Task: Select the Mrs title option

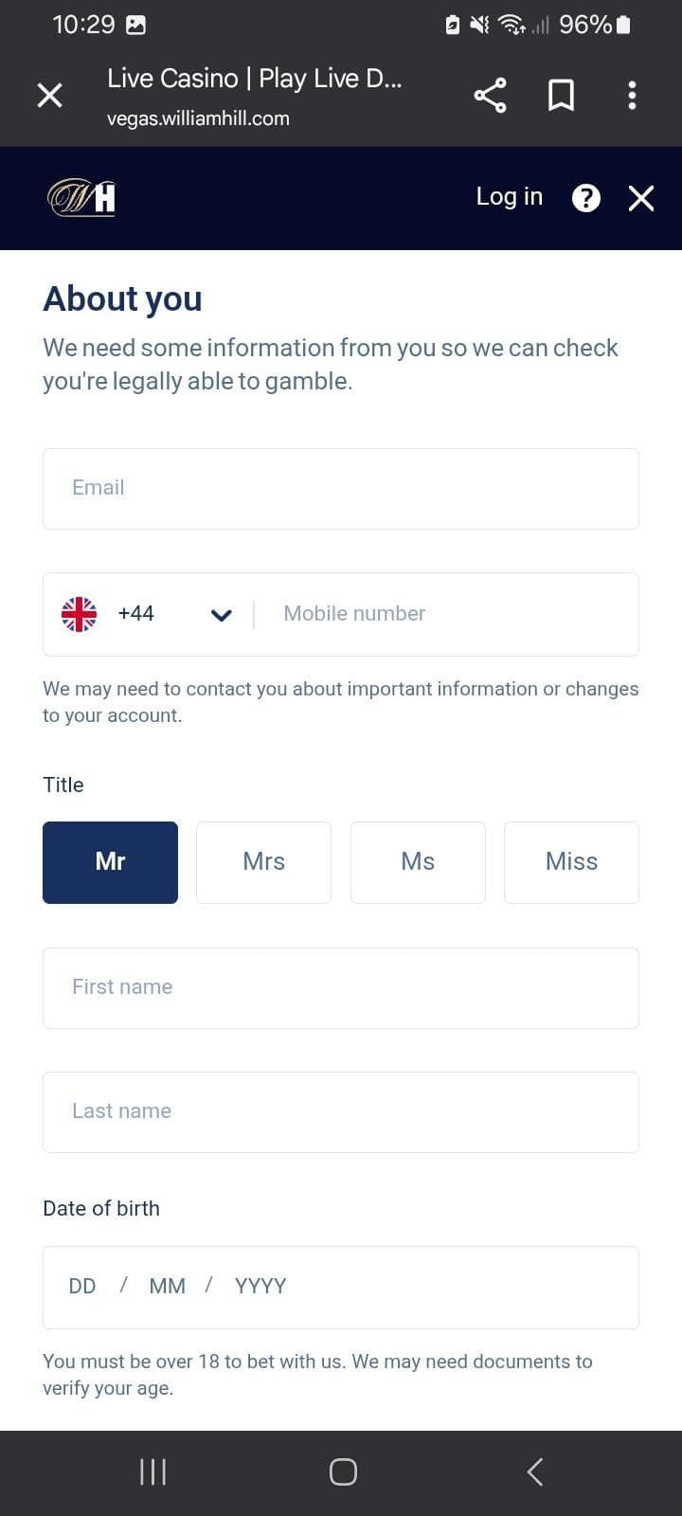Action: (263, 862)
